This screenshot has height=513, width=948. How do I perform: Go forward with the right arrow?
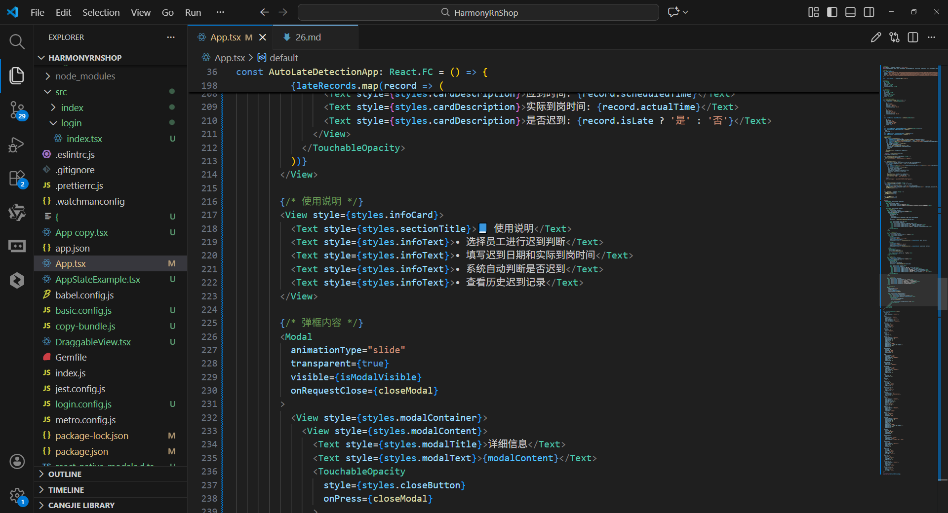pos(283,12)
